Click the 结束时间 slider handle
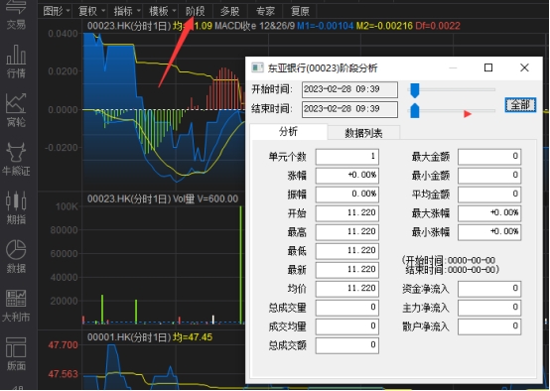 [415, 110]
